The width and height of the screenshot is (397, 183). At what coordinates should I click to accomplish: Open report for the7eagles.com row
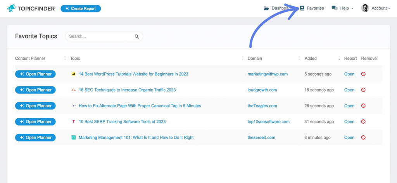pyautogui.click(x=349, y=106)
